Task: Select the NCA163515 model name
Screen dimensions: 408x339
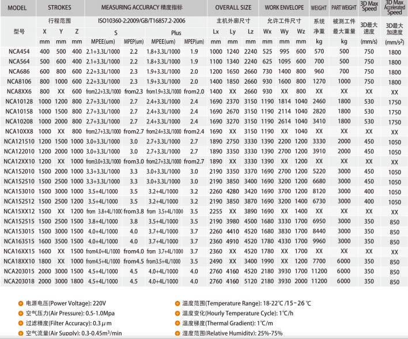Action: pos(19,241)
